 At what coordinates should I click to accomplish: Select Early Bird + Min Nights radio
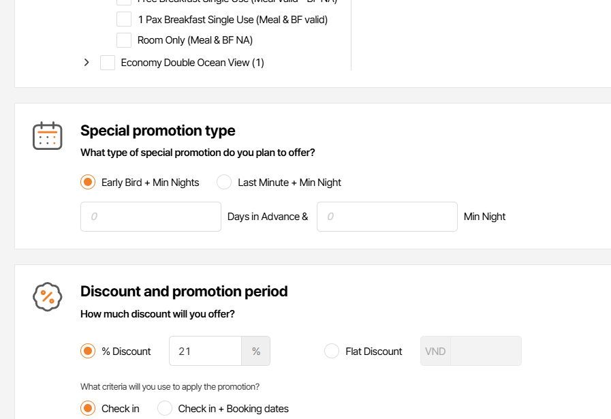pyautogui.click(x=88, y=183)
